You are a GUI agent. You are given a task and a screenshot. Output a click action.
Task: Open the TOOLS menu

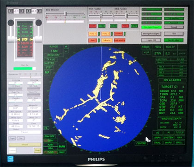click(180, 133)
